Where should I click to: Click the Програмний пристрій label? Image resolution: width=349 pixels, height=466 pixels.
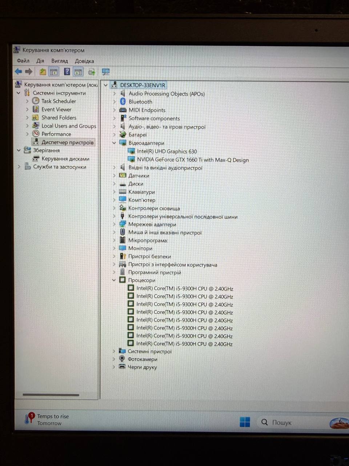(155, 272)
